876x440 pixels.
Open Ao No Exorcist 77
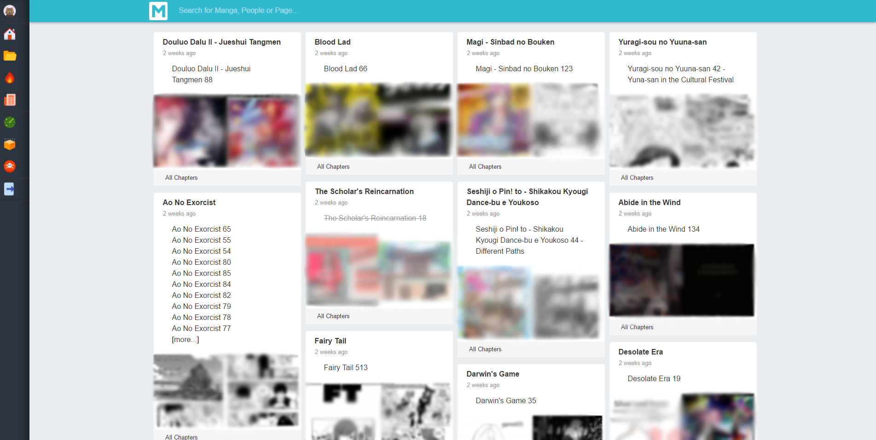201,328
